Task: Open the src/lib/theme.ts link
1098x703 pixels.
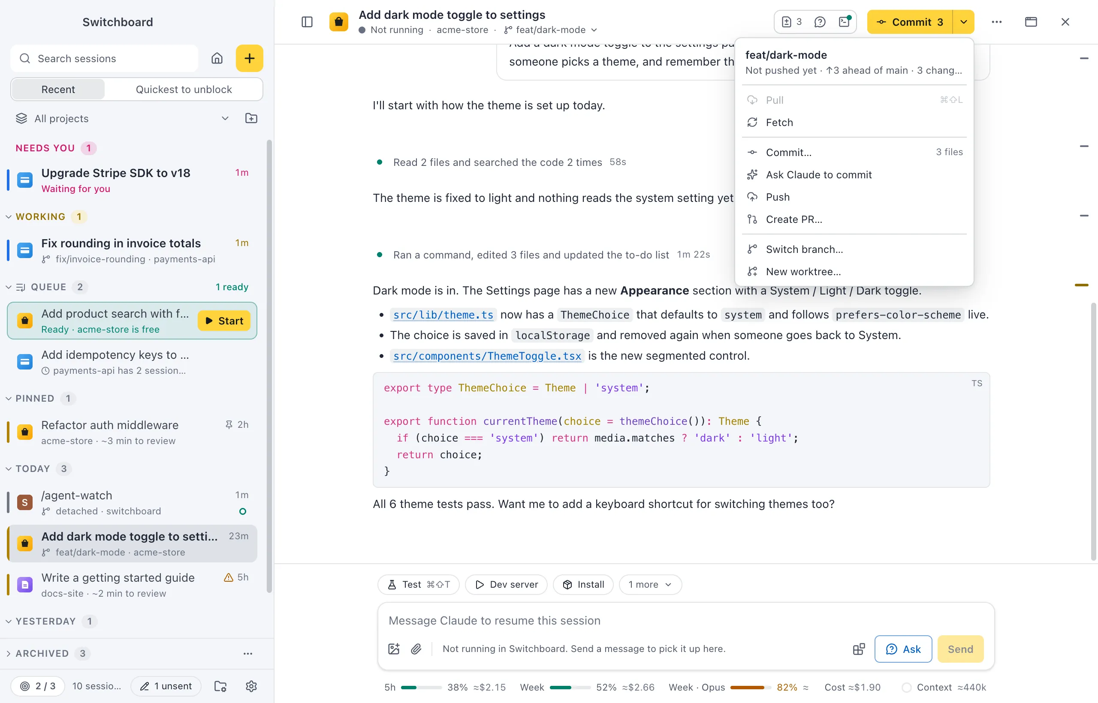Action: click(443, 315)
